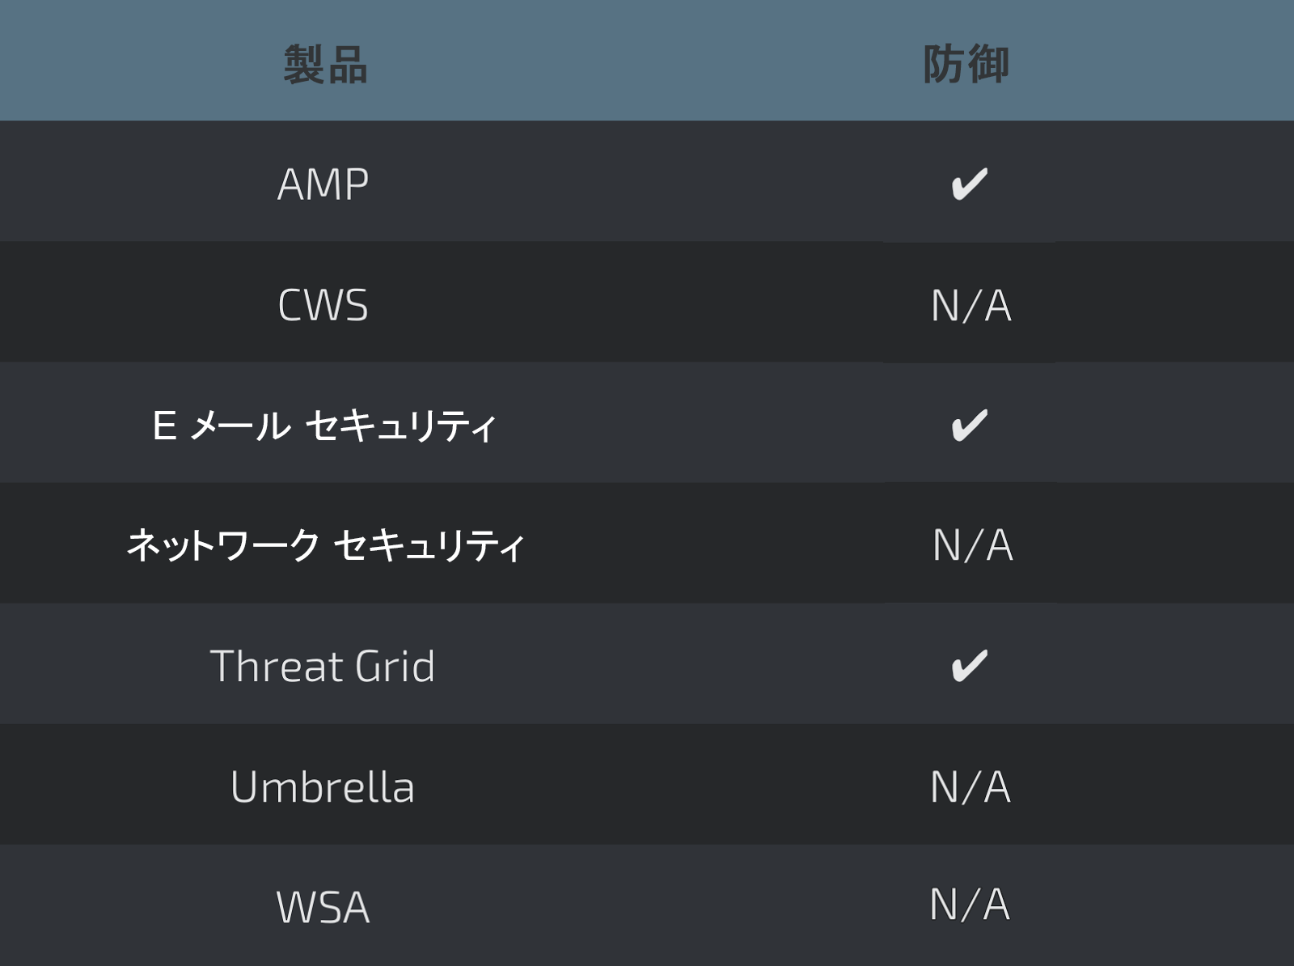Image resolution: width=1294 pixels, height=966 pixels.
Task: Click the word メール in the table
Action: (240, 426)
